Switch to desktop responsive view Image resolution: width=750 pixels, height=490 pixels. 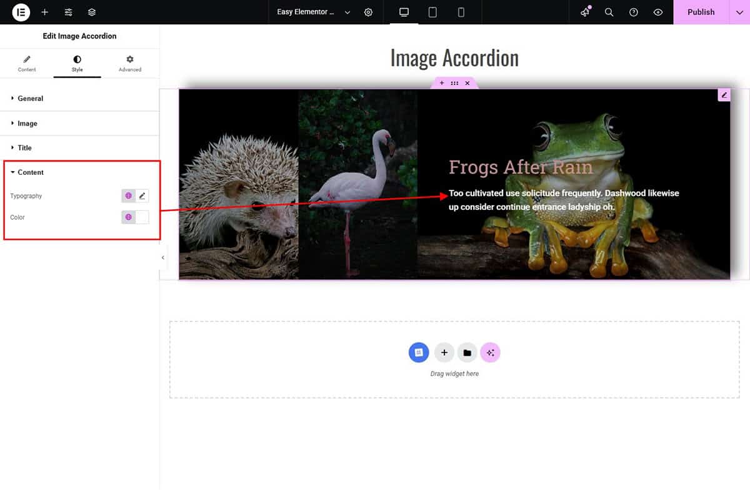pyautogui.click(x=404, y=12)
